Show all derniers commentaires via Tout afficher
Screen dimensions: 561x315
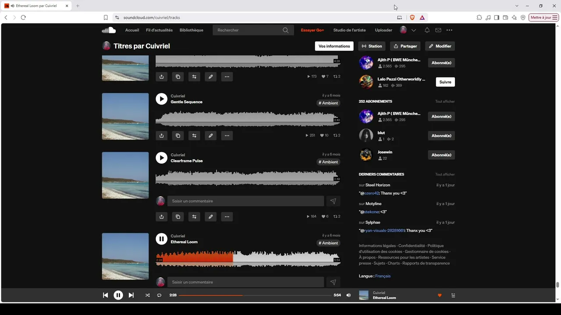point(445,175)
